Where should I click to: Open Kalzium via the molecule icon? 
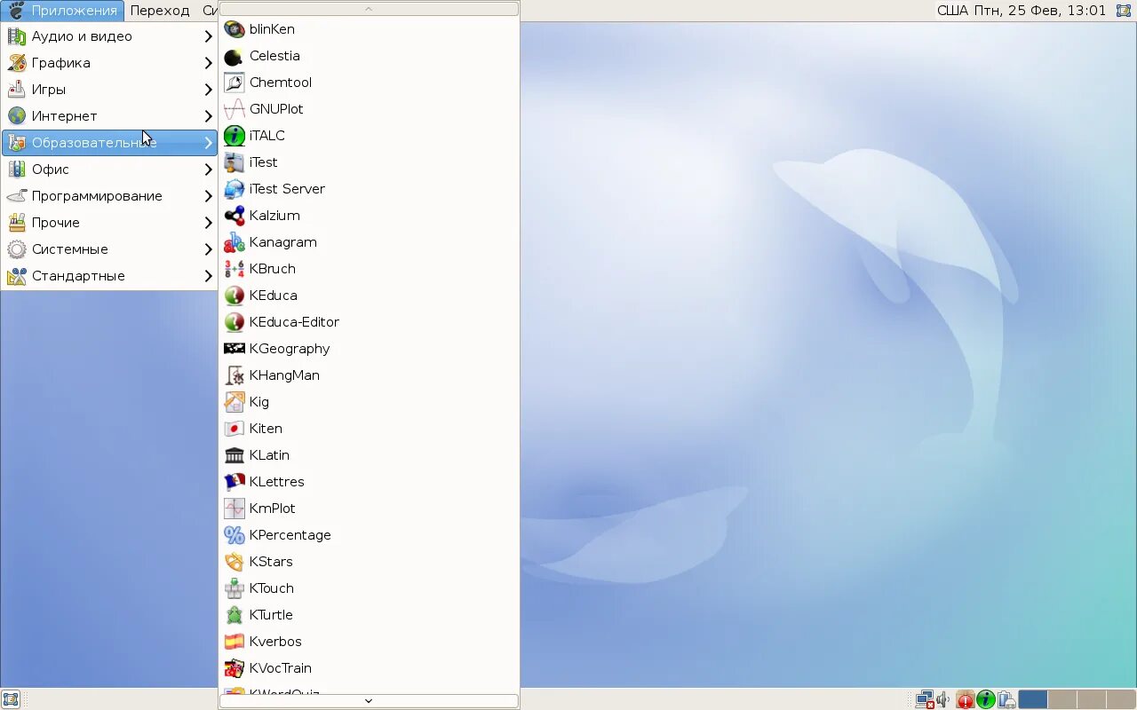[x=235, y=216]
